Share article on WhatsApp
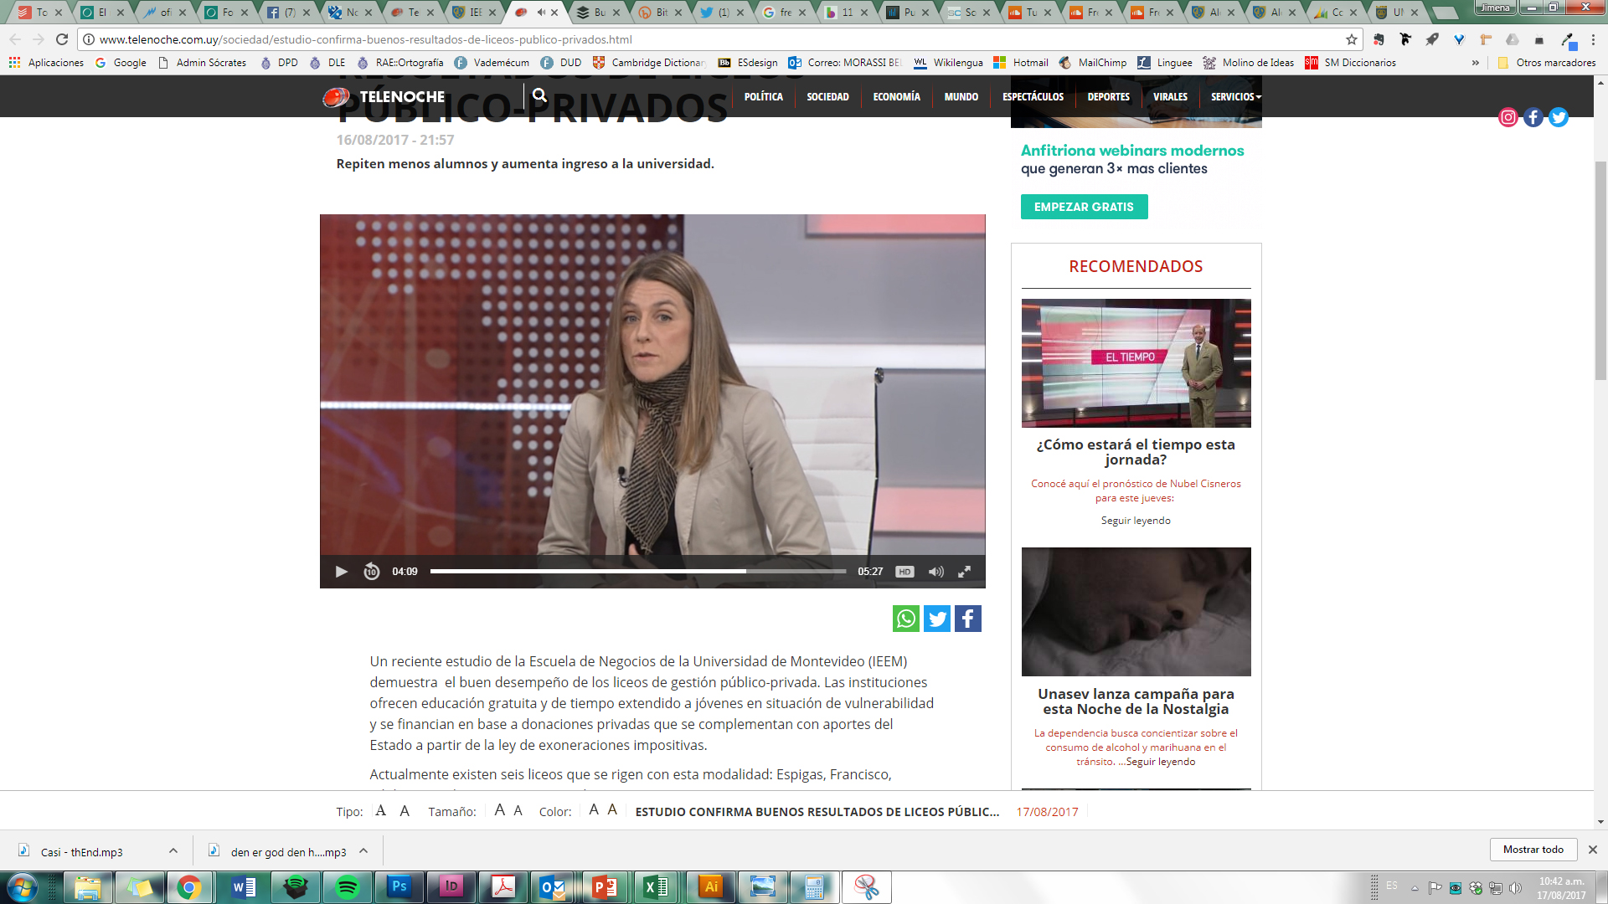1608x904 pixels. (906, 619)
